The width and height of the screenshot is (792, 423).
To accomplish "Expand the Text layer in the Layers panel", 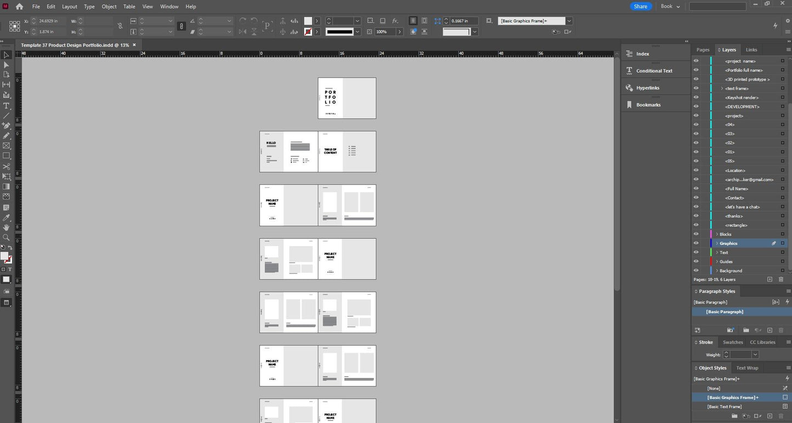I will coord(717,253).
